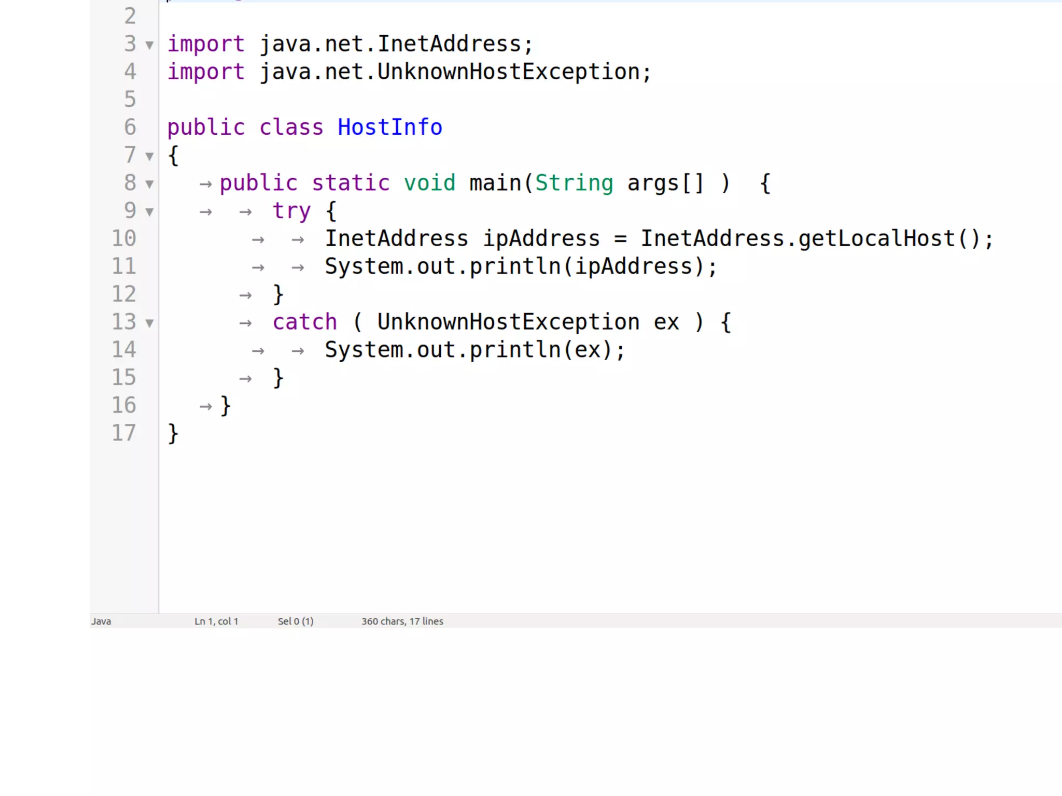Click the Ln 1, col 1 position indicator
The height and width of the screenshot is (796, 1062).
tap(216, 621)
